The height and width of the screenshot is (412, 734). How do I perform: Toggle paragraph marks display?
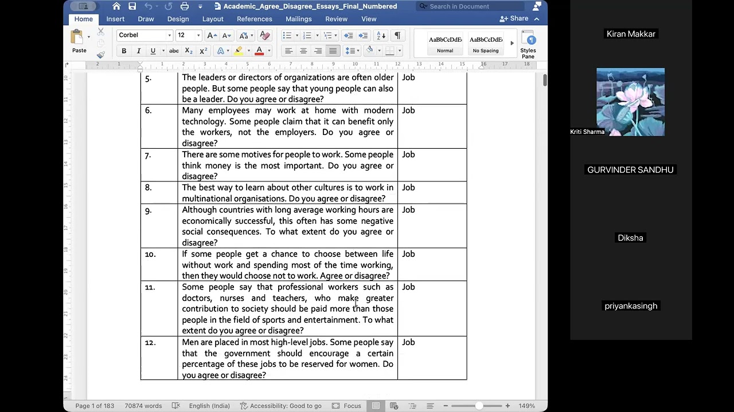397,35
